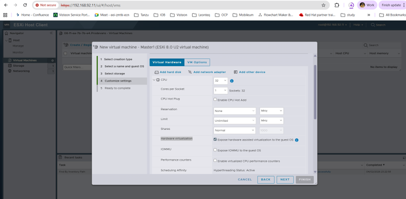
Task: Enable Expose IOMMU to guest OS
Action: (x=215, y=150)
